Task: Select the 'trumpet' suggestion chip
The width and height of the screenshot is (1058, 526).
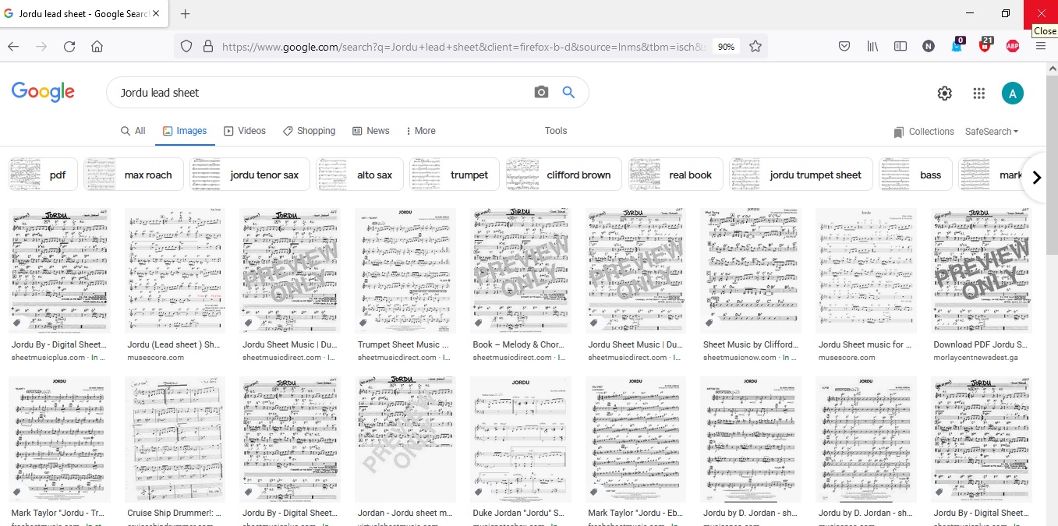Action: (455, 175)
